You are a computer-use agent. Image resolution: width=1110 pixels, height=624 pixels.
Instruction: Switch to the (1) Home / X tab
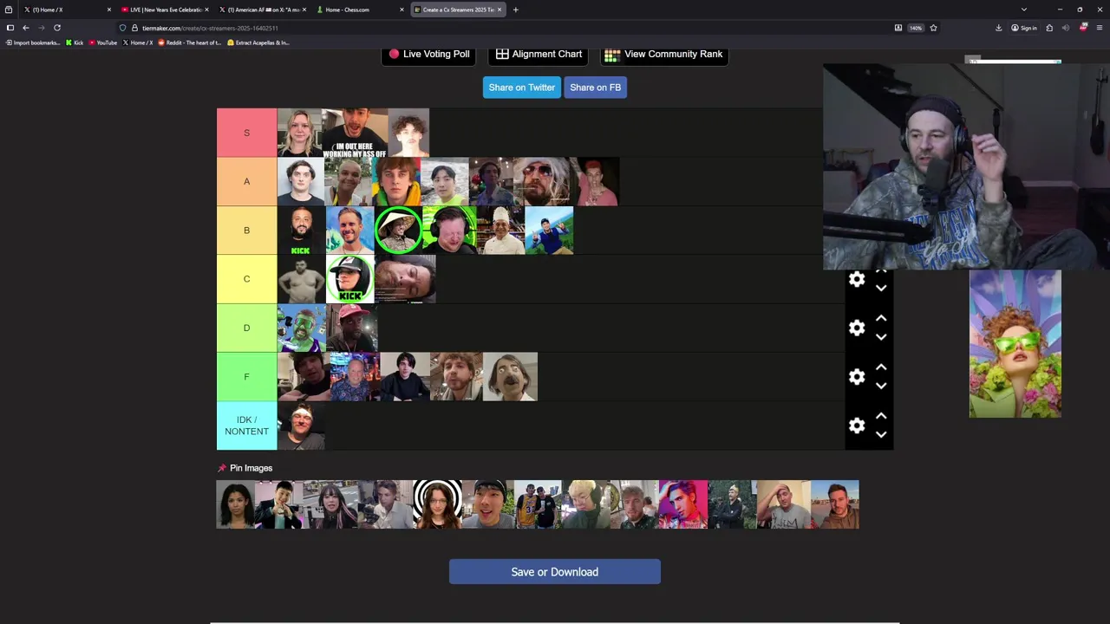pyautogui.click(x=68, y=10)
